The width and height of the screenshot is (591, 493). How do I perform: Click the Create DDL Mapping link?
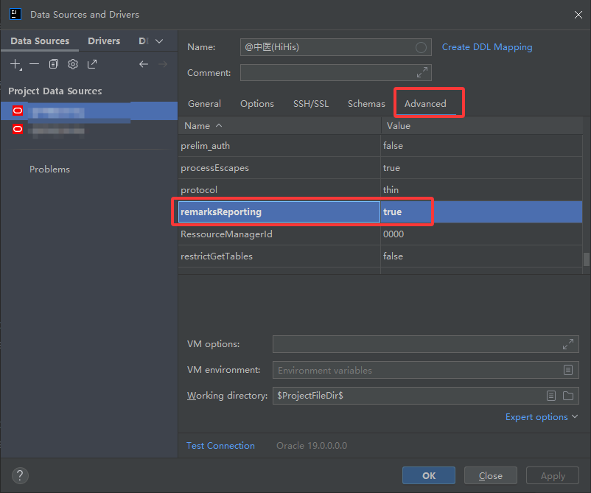pyautogui.click(x=486, y=46)
